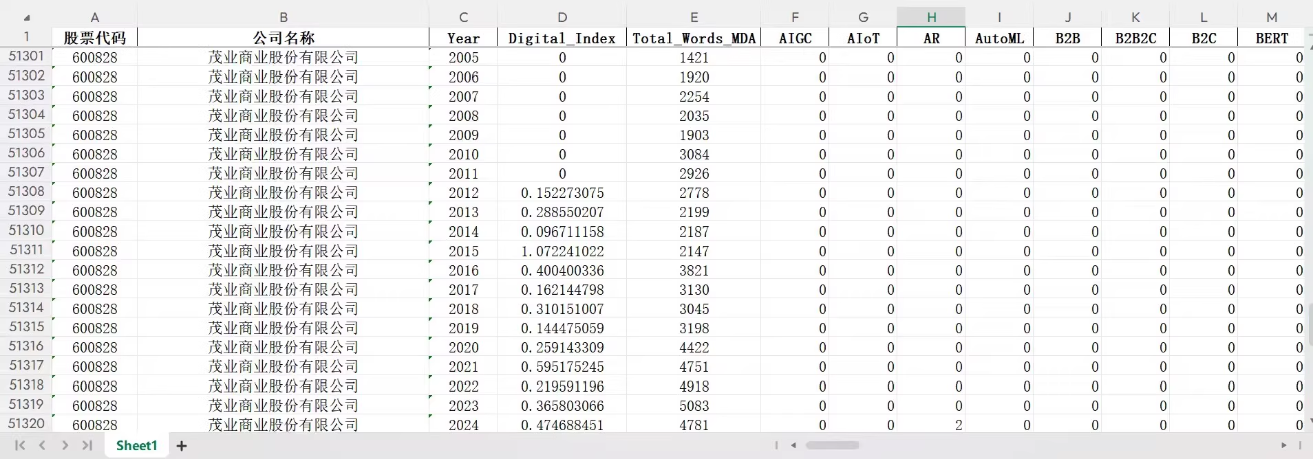Viewport: 1313px width, 459px height.
Task: Click the Digital_Index header cell
Action: [x=562, y=38]
